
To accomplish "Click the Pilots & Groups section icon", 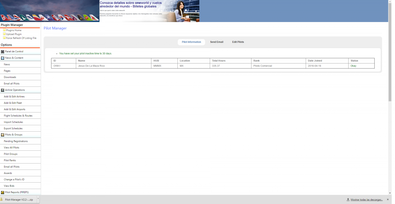I will pyautogui.click(x=3, y=135).
